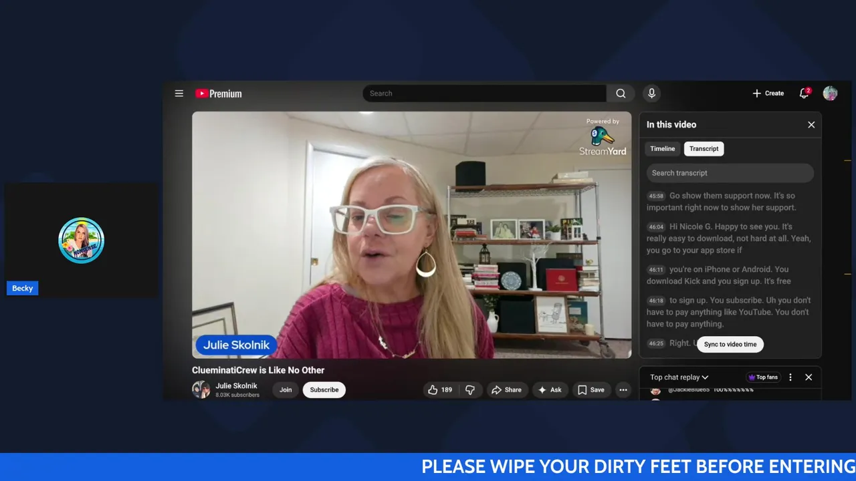Click transcript line 'to sign up. You subscribe'
Image resolution: width=856 pixels, height=481 pixels.
(729, 312)
